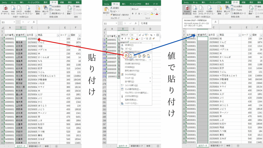Choose セルの書式設定(F) in the context menu

click(x=133, y=89)
